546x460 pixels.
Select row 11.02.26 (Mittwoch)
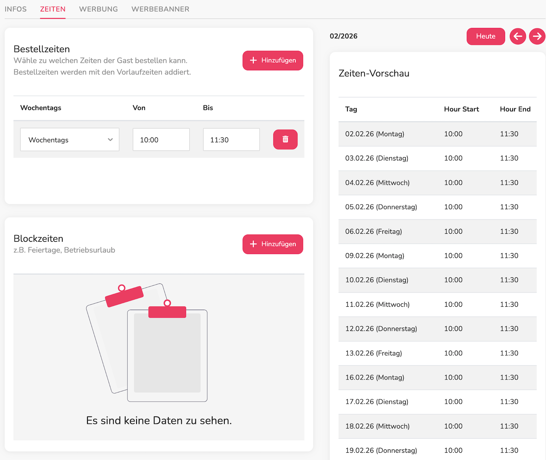point(437,304)
